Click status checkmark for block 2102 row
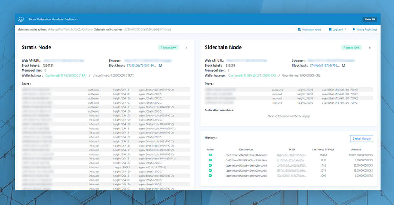Viewport: 394px width, 205px height. pyautogui.click(x=210, y=165)
